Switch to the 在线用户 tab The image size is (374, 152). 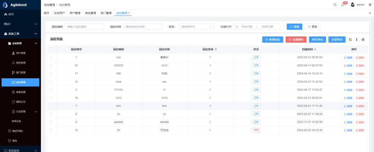59,13
